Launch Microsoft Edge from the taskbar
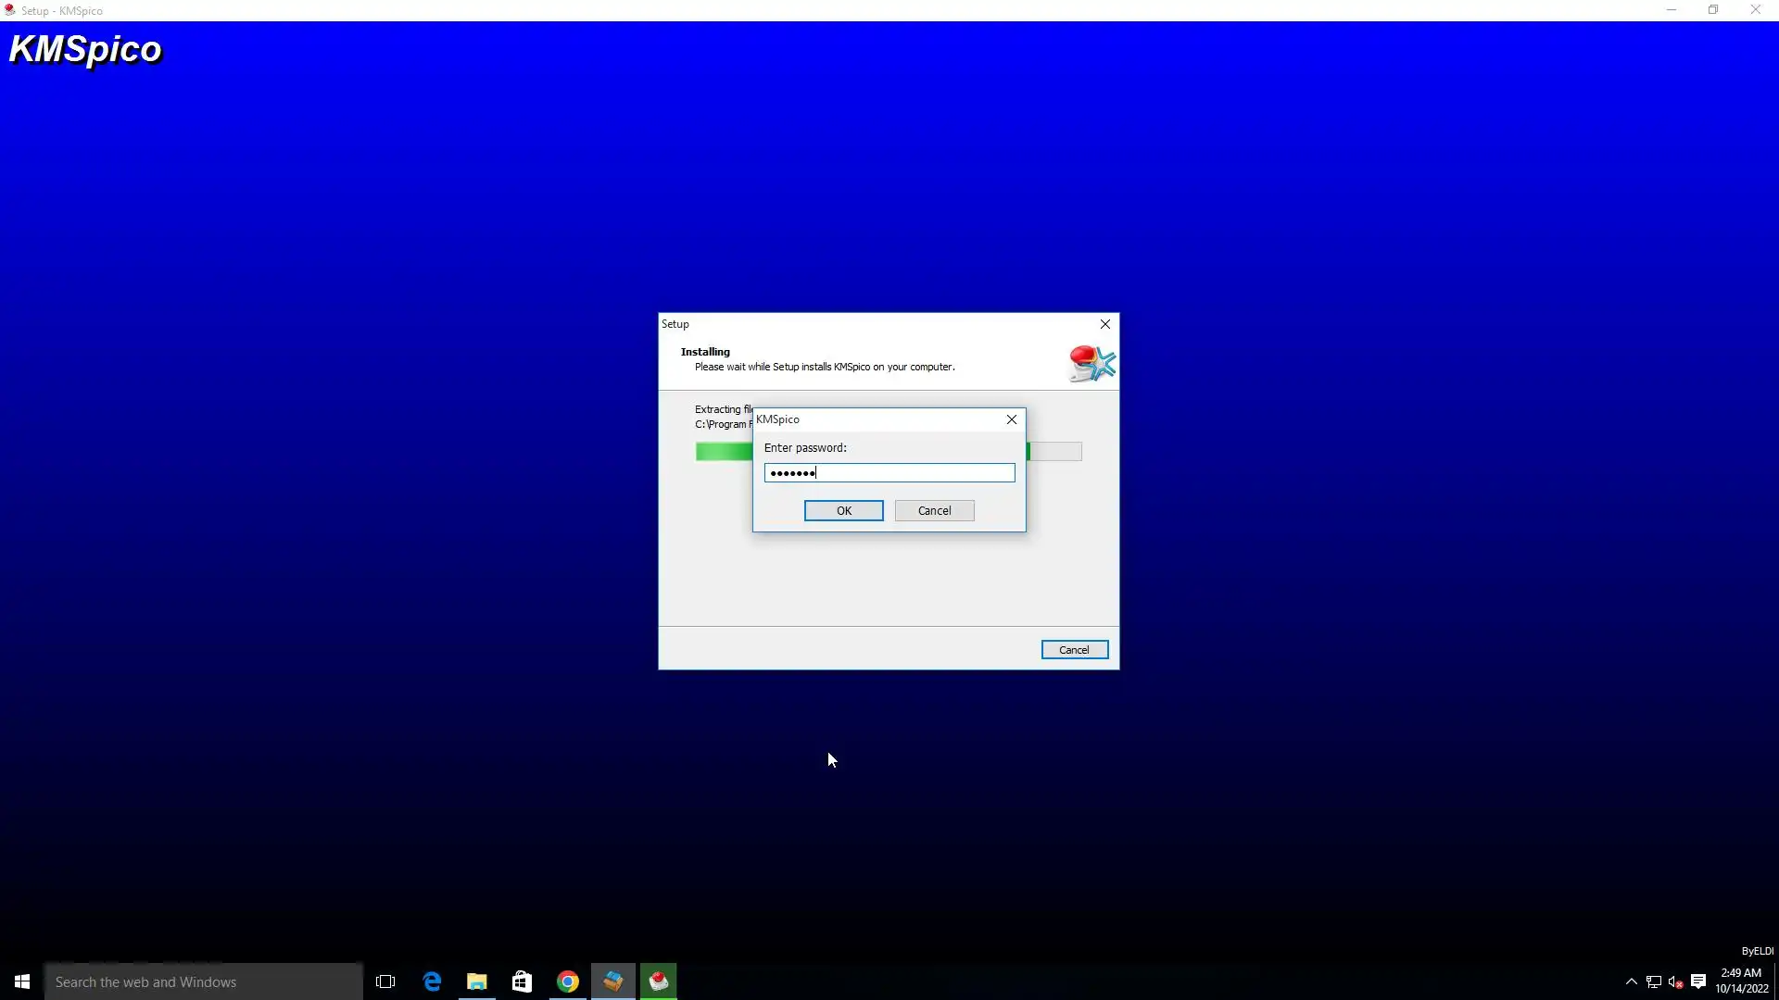 [432, 981]
